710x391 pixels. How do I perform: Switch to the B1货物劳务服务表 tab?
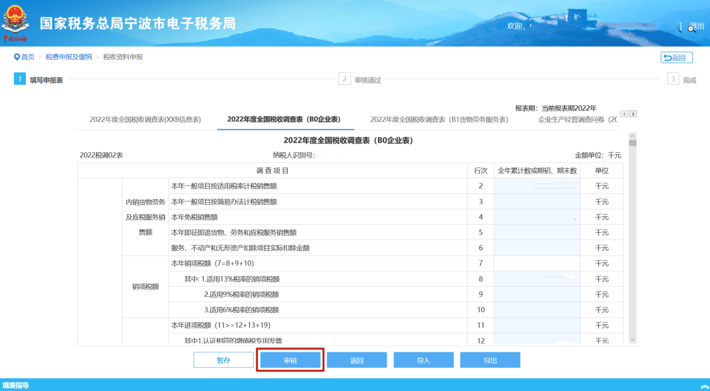pos(439,119)
